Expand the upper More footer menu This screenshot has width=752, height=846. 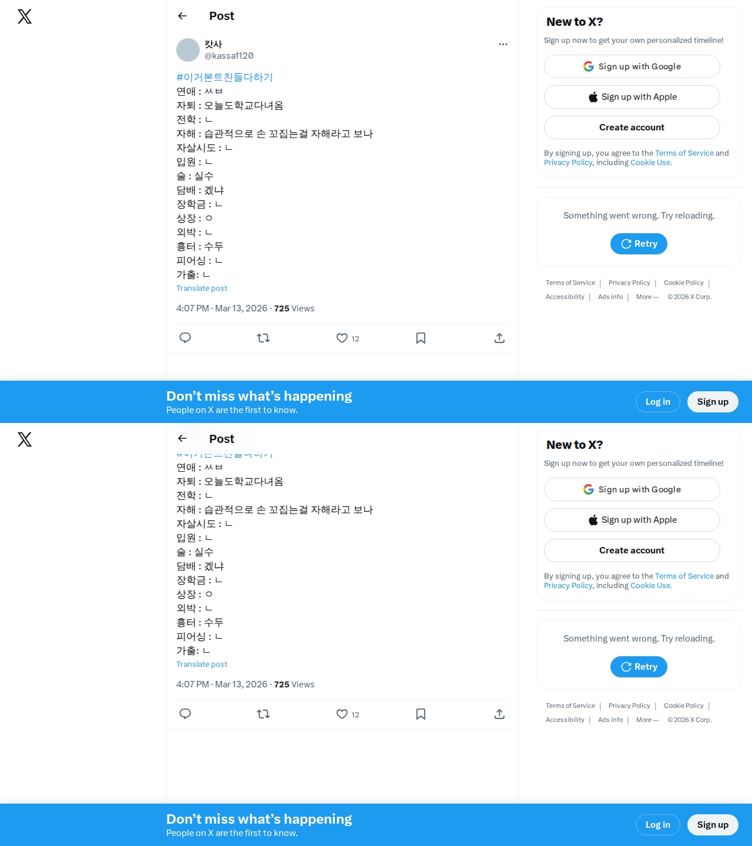647,297
